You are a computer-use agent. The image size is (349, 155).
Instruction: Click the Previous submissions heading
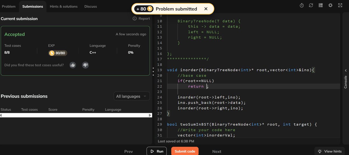coord(24,96)
